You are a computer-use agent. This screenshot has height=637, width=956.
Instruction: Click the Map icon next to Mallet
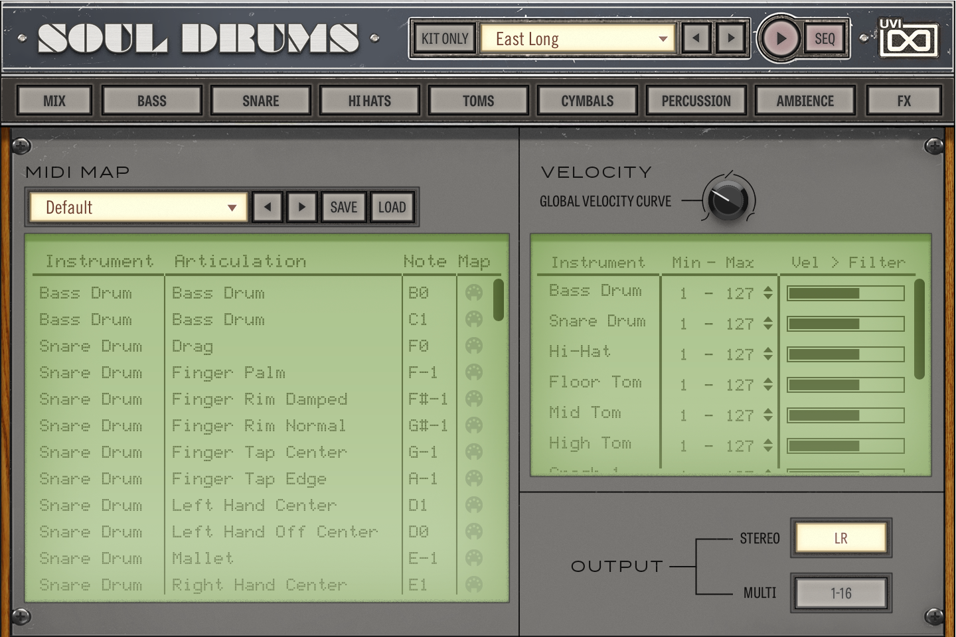pyautogui.click(x=473, y=558)
